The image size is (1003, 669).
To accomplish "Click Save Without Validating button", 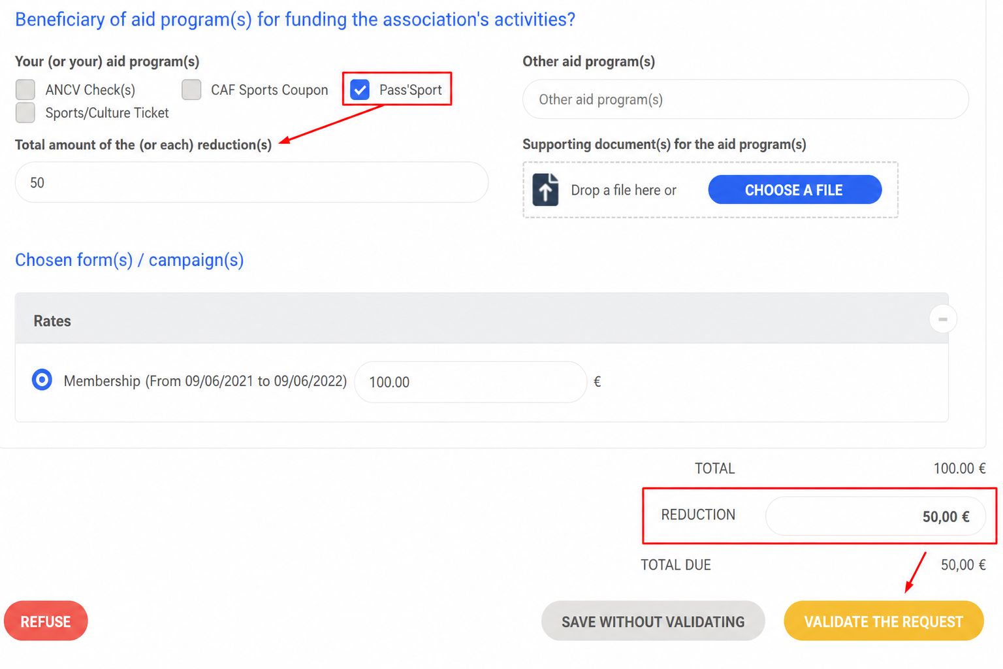I will click(653, 621).
